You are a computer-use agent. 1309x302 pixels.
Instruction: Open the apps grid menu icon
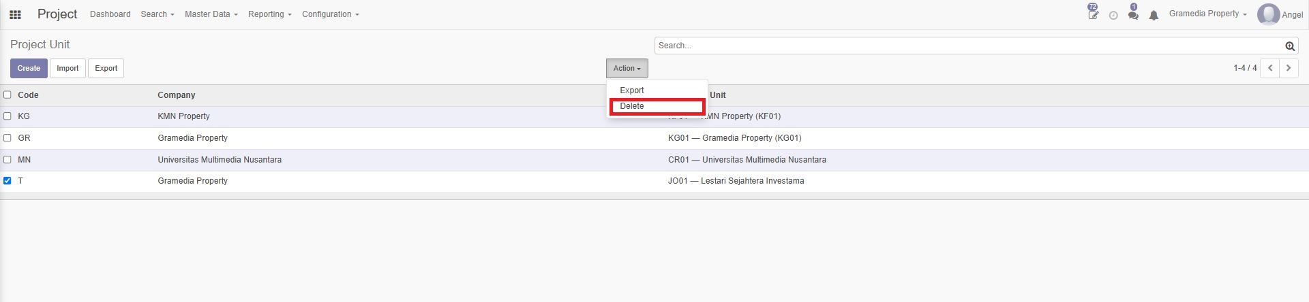coord(15,14)
